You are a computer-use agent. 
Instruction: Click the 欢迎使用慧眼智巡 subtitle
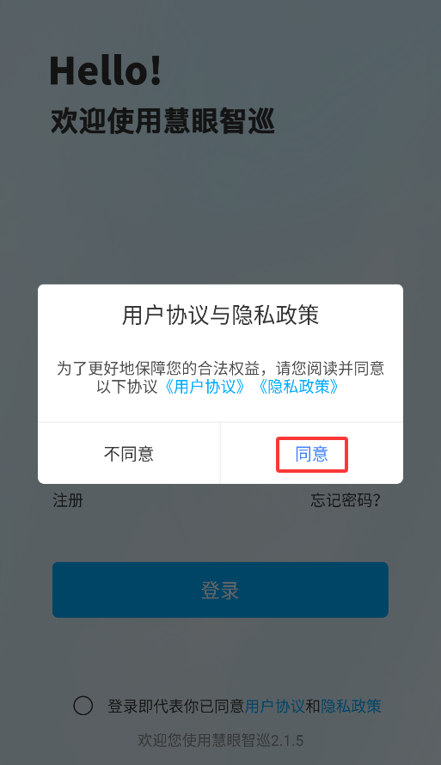pyautogui.click(x=163, y=121)
